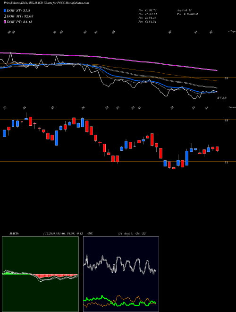
Task: Click the 37.53 value label on EMA chart
Action: coord(221,98)
